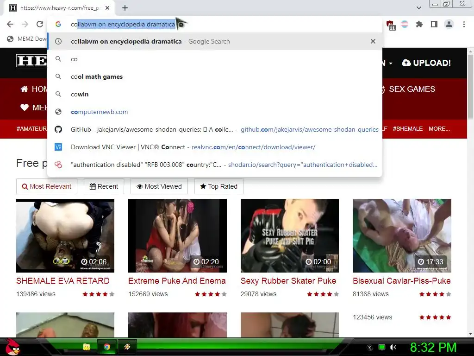Screen dimensions: 474x356
Task: Choose the 'co' search suggestion
Action: 215,59
